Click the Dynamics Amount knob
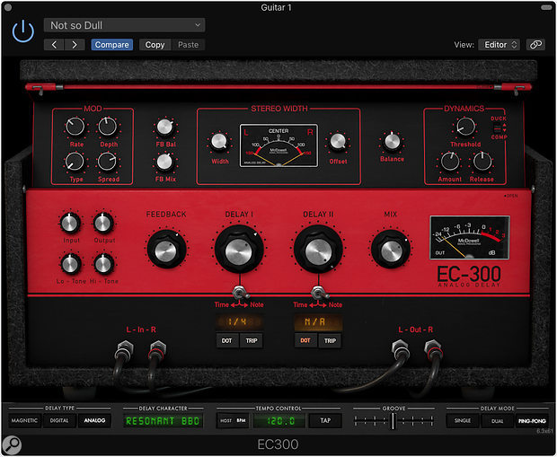 click(450, 162)
